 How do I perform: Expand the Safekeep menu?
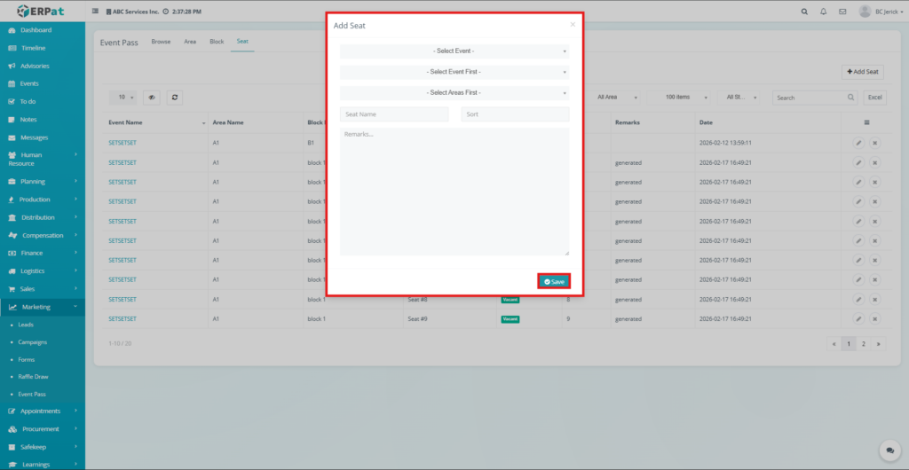pos(43,447)
